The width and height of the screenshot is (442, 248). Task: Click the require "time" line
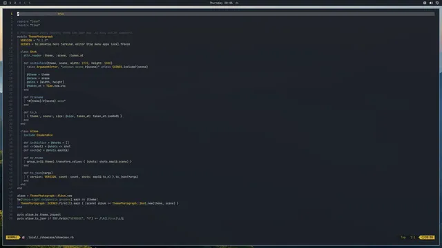point(28,25)
